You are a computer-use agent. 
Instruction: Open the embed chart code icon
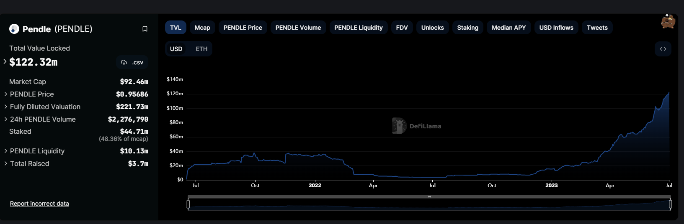coord(663,49)
